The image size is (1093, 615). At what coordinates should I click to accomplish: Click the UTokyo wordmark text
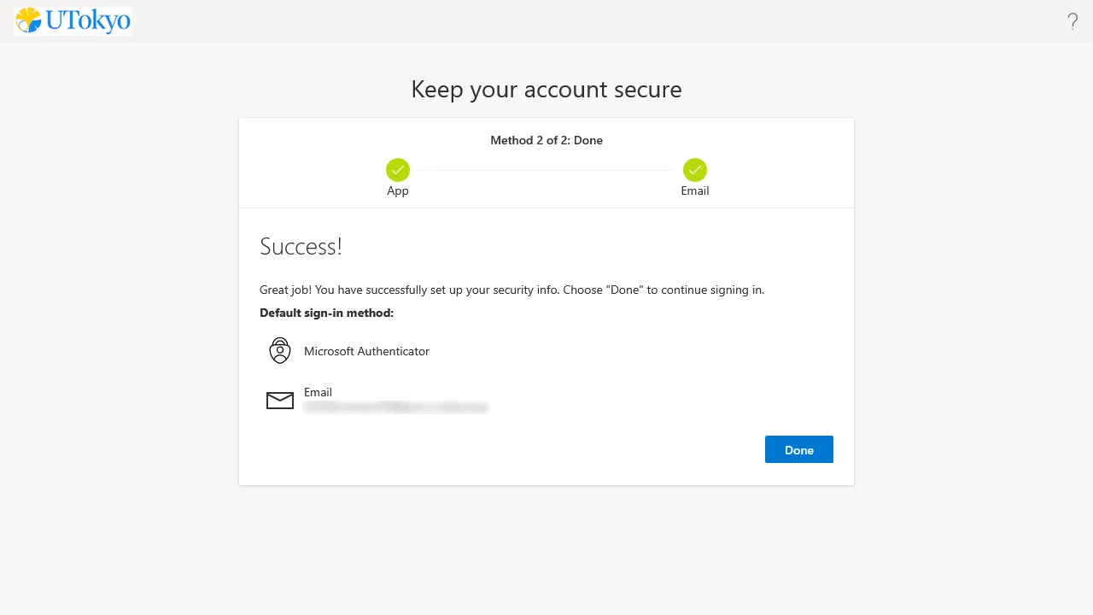coord(88,20)
